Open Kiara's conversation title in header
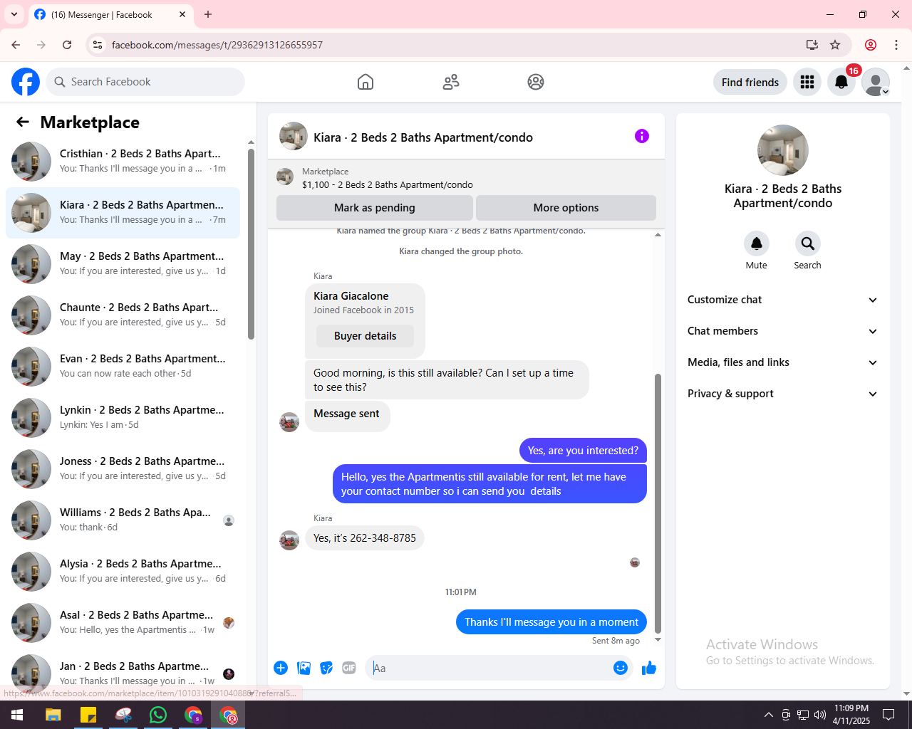 pos(423,137)
